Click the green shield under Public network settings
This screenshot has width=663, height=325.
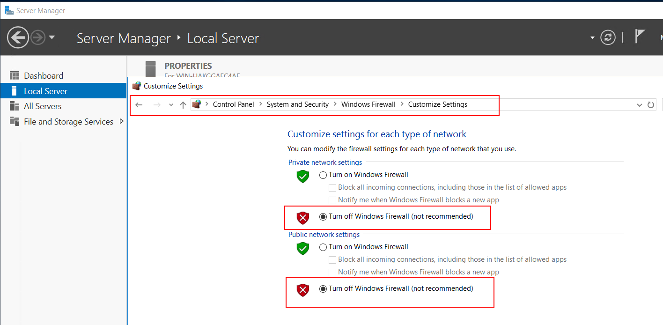click(303, 248)
